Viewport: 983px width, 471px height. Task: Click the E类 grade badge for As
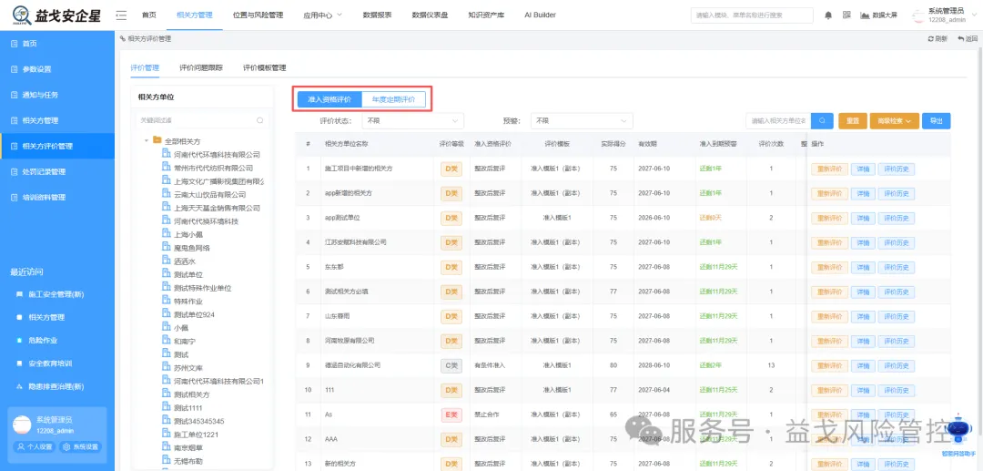(x=451, y=415)
